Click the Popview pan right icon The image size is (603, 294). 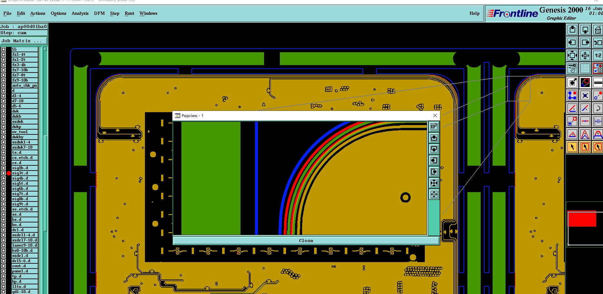434,171
